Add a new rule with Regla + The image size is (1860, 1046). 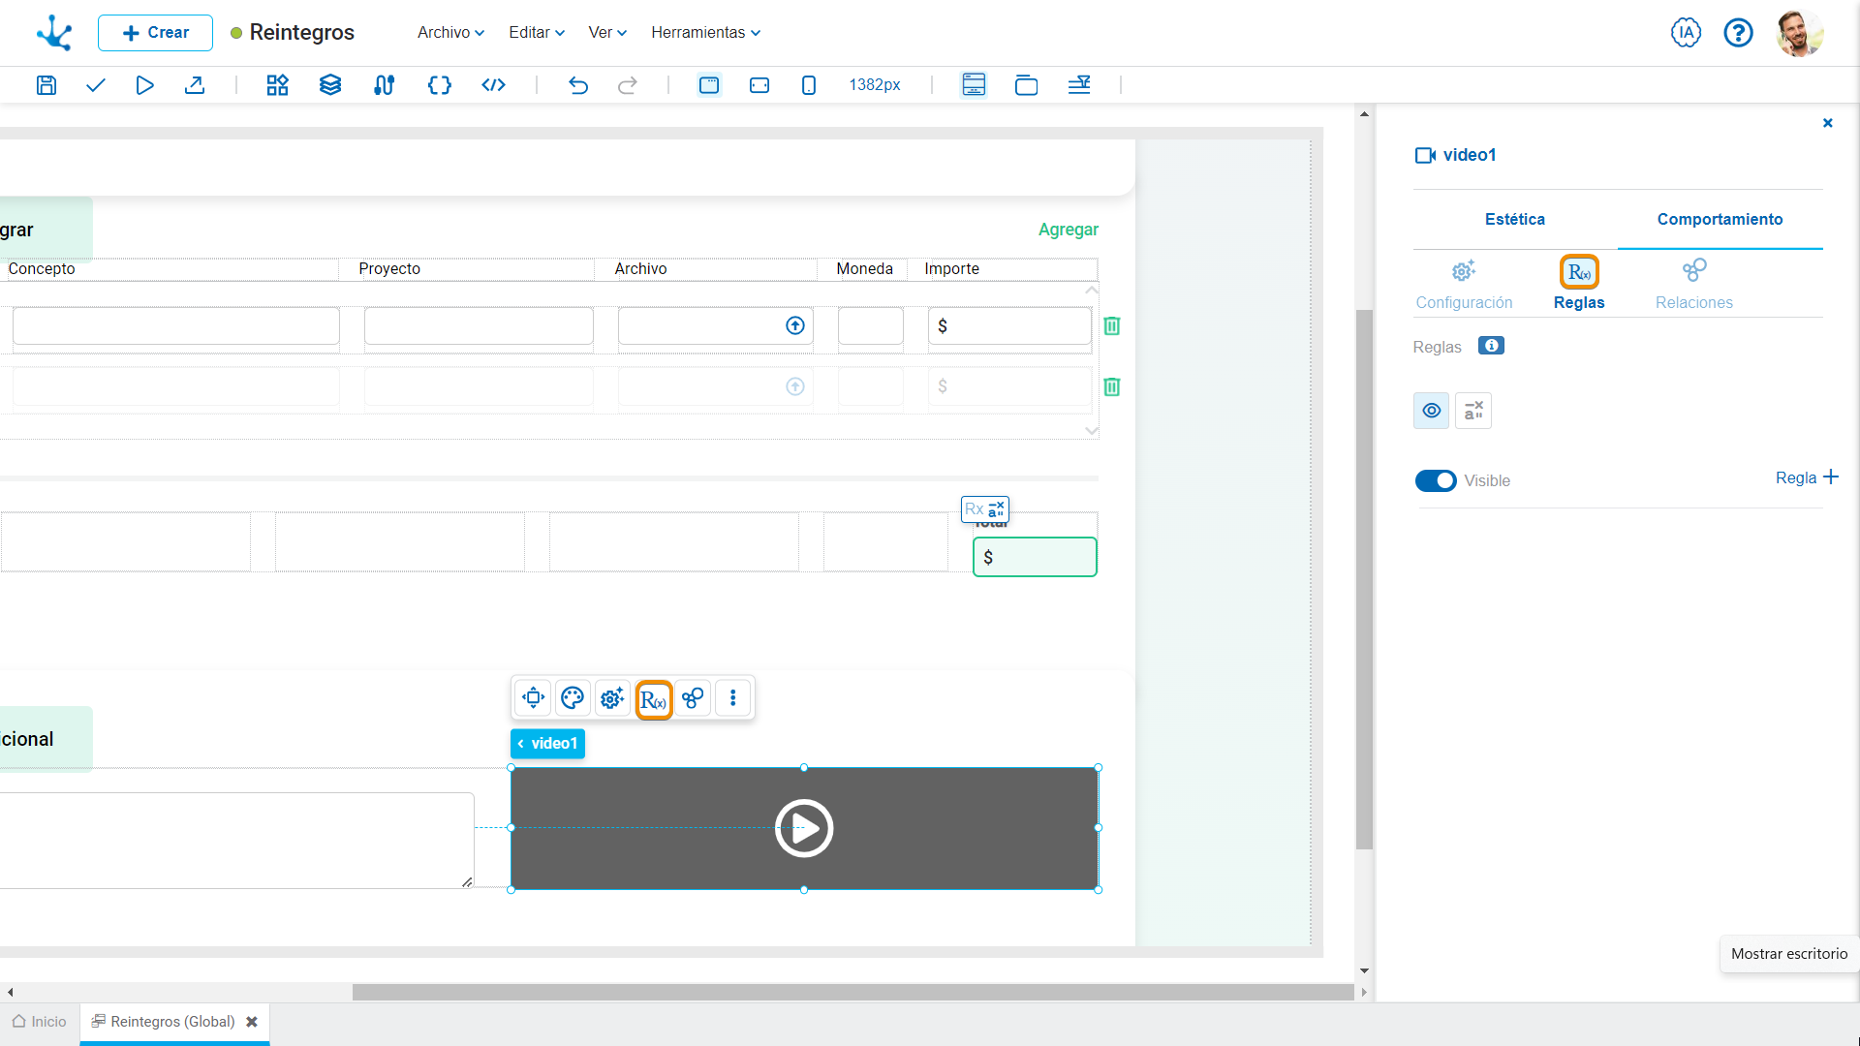pyautogui.click(x=1807, y=477)
